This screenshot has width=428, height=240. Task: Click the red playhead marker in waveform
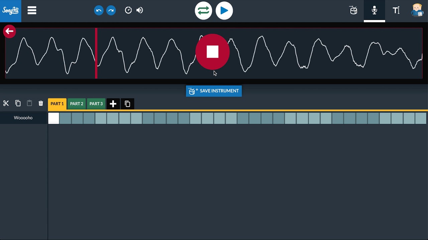[96, 53]
